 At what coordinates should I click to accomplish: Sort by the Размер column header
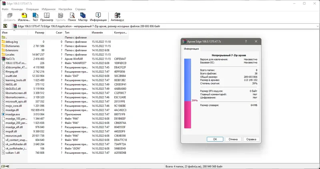click(x=36, y=32)
